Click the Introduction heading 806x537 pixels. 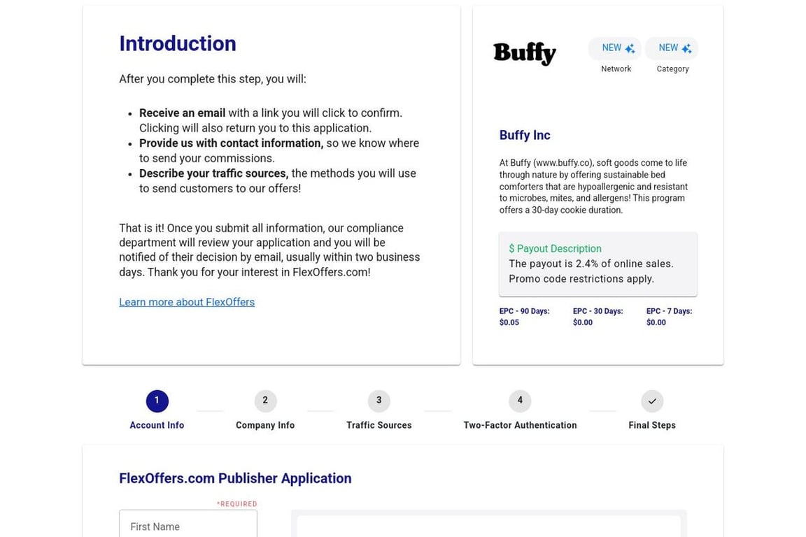pyautogui.click(x=177, y=43)
